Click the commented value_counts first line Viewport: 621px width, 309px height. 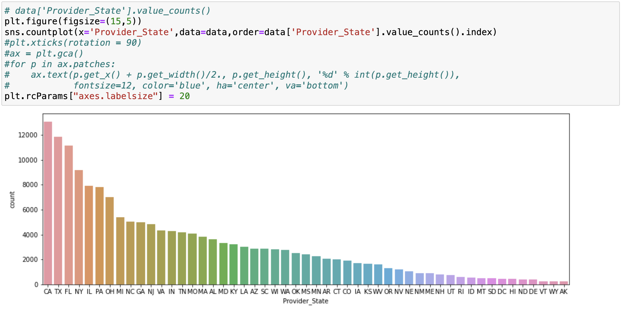[x=107, y=11]
